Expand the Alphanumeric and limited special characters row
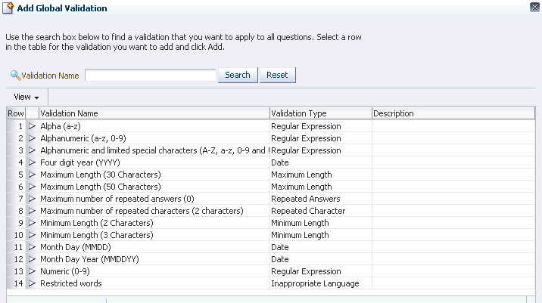The height and width of the screenshot is (303, 542). (x=32, y=150)
